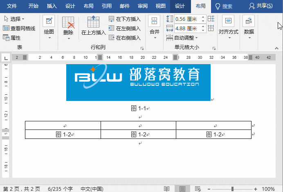This screenshot has height=192, width=283.
Task: Switch to Print Layout view icon
Action: (x=182, y=189)
